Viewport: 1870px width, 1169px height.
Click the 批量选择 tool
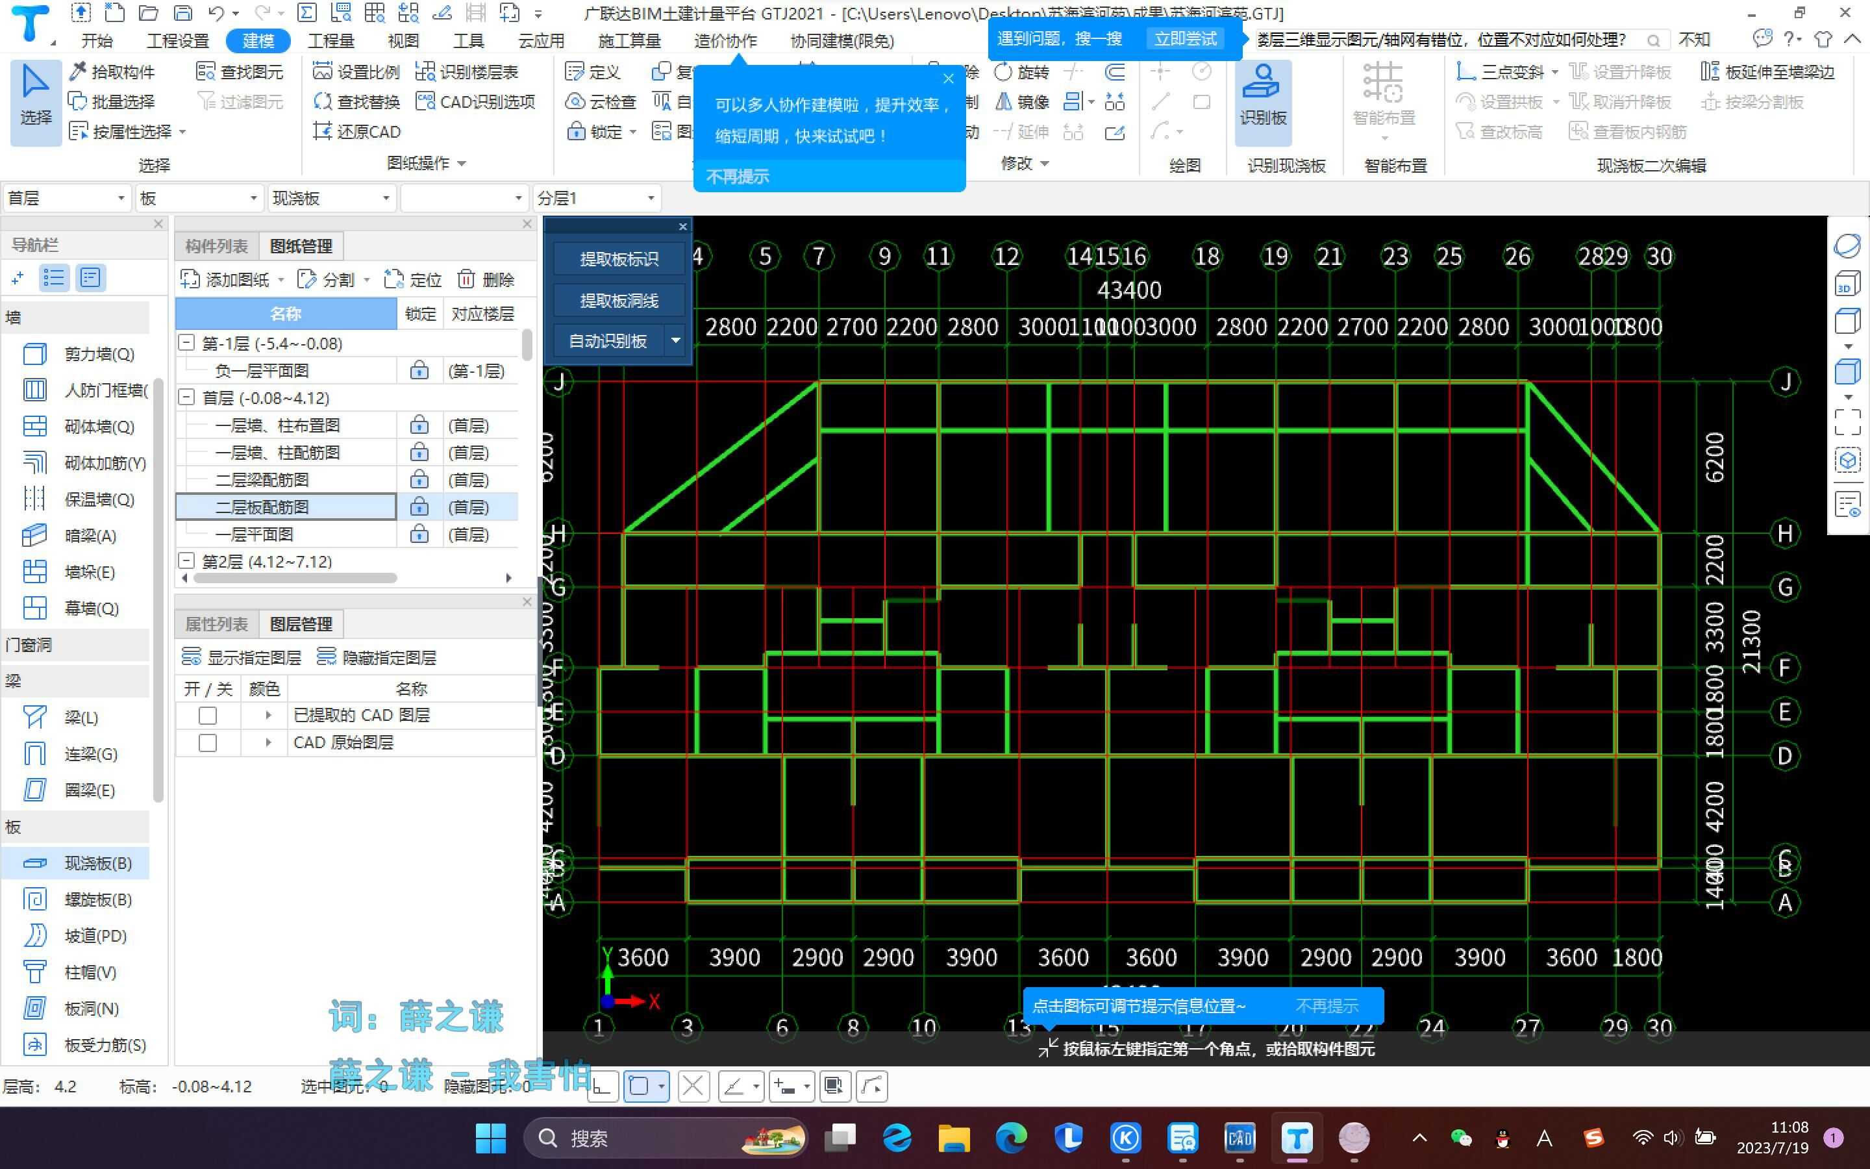click(112, 101)
